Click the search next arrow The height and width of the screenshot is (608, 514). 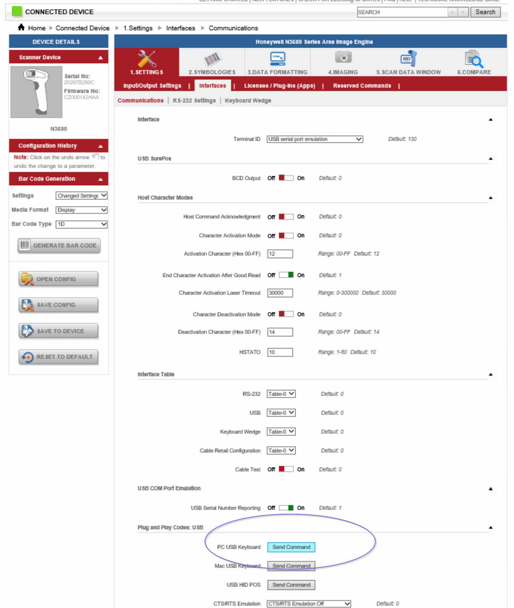pyautogui.click(x=463, y=12)
